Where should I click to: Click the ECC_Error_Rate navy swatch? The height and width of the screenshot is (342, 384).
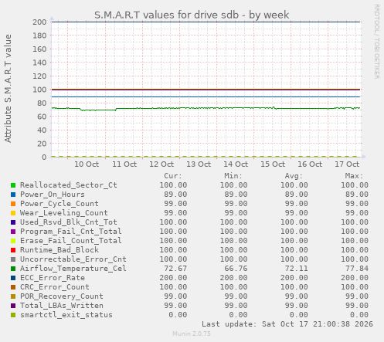[x=13, y=278]
